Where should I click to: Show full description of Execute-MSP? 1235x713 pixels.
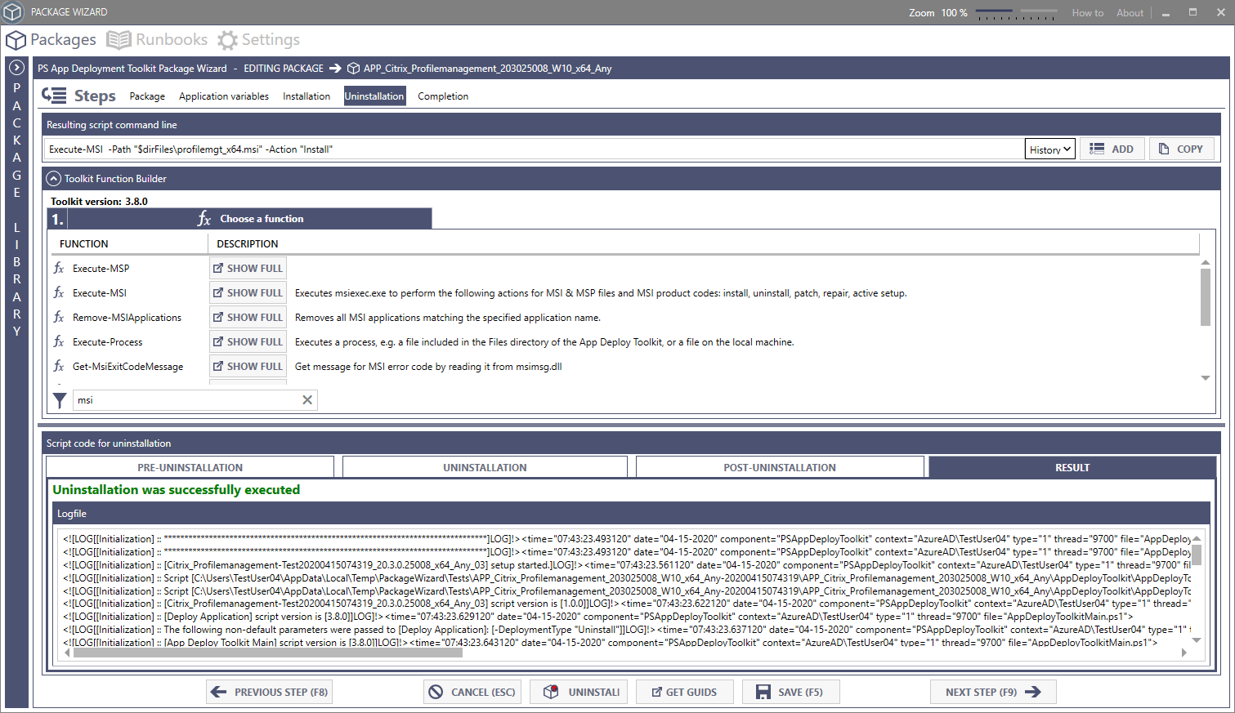[x=248, y=269]
